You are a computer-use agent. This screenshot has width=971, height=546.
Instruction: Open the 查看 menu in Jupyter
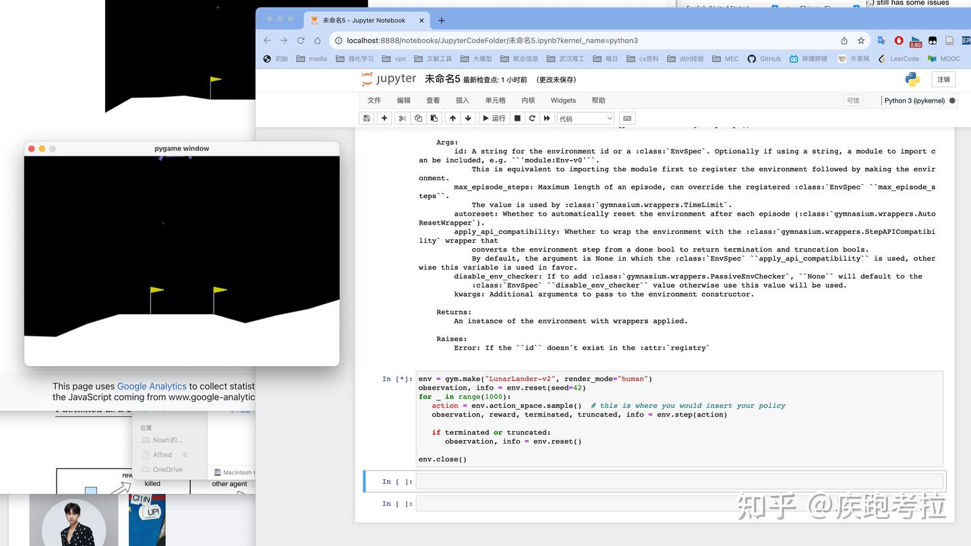click(x=433, y=100)
